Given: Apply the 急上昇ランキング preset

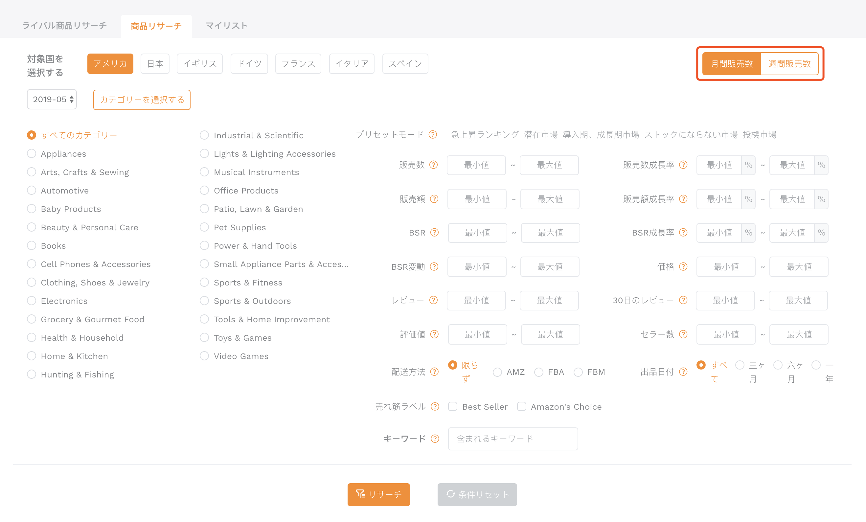Looking at the screenshot, I should click(x=485, y=135).
